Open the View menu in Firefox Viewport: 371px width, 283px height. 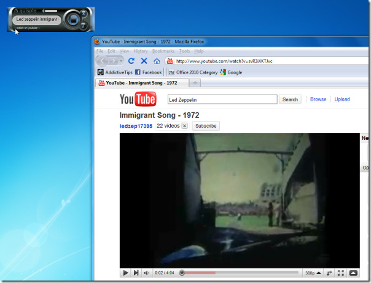tap(124, 51)
